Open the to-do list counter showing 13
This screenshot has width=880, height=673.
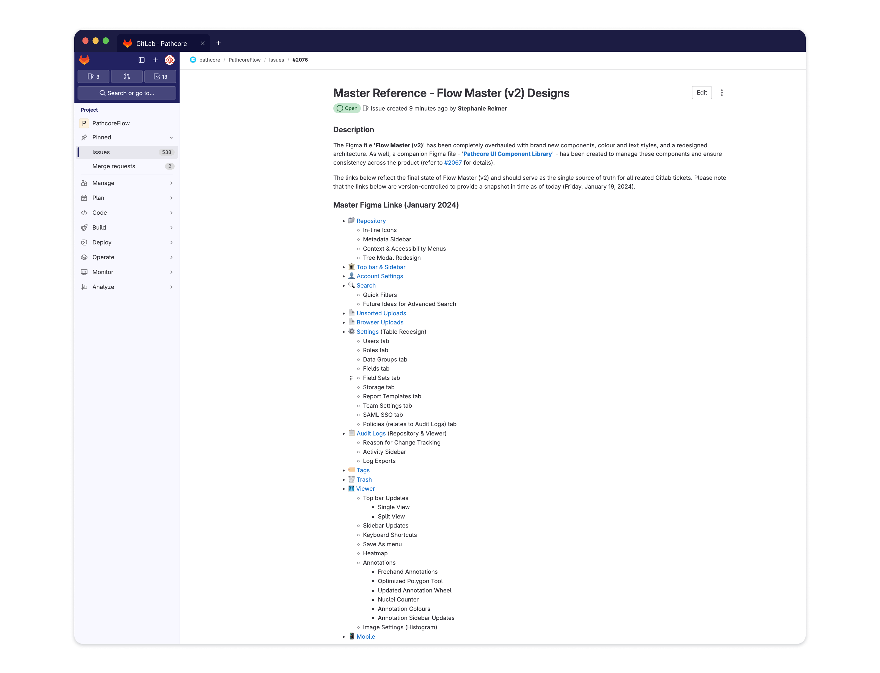(160, 76)
